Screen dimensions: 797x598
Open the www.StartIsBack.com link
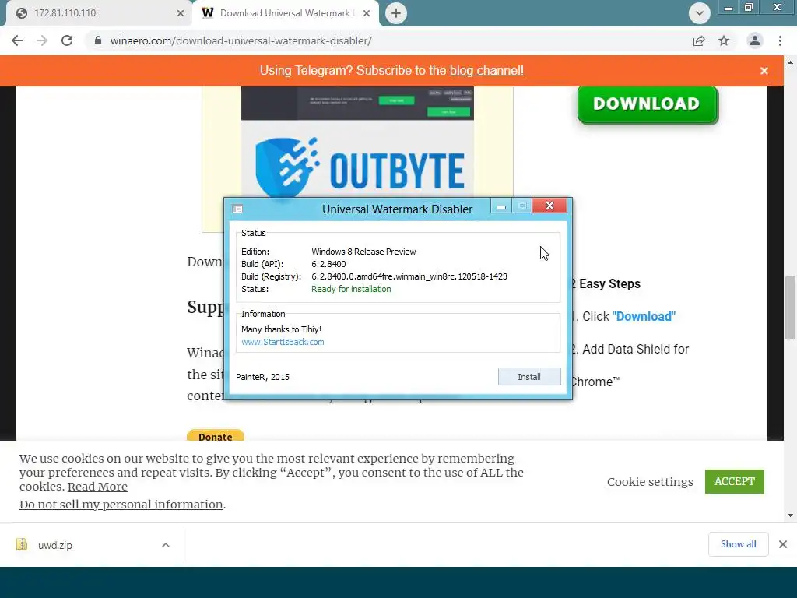pos(283,342)
